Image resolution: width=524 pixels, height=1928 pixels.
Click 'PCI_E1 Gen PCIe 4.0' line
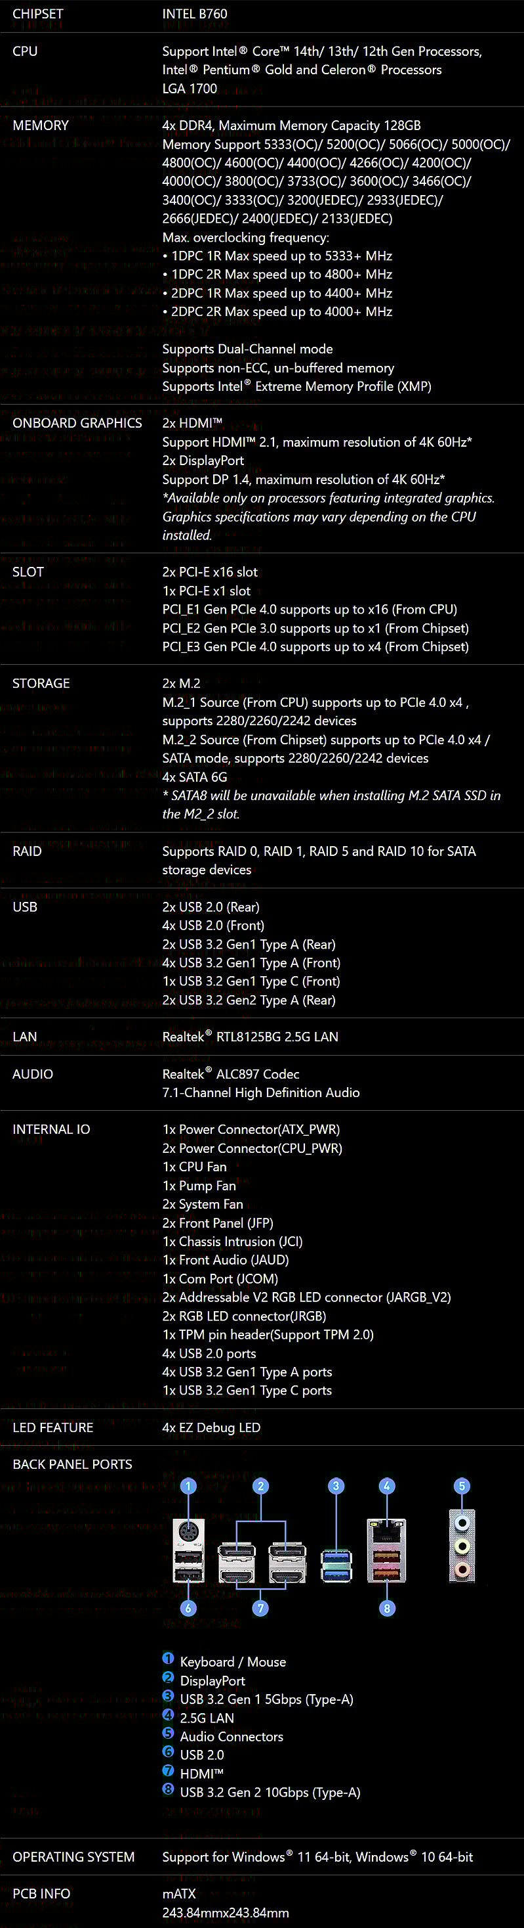tap(310, 609)
